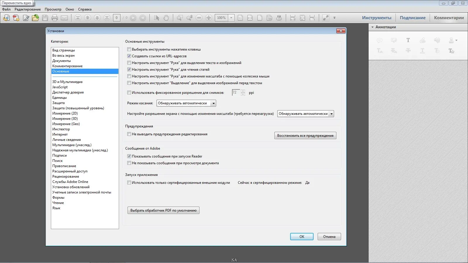The width and height of the screenshot is (468, 263).
Task: Open the 'Просмотр' menu
Action: click(x=53, y=9)
